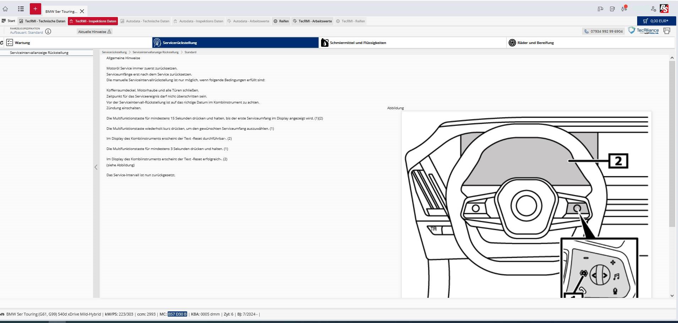
Task: Open Schmiermittel und Flüssigkeiten section
Action: pos(358,43)
